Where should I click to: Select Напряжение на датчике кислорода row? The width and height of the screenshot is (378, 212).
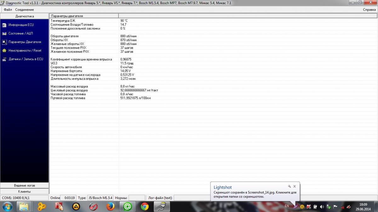[x=214, y=75]
